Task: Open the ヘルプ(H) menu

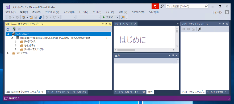Action: 154,12
